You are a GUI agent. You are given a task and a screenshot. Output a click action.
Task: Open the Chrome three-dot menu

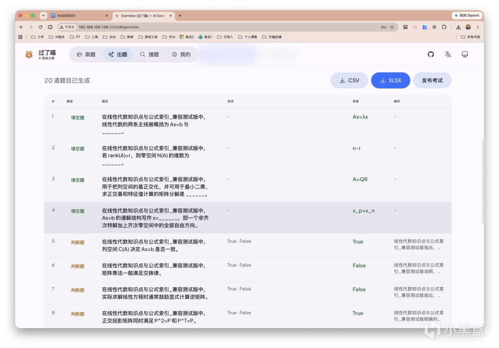pos(478,27)
